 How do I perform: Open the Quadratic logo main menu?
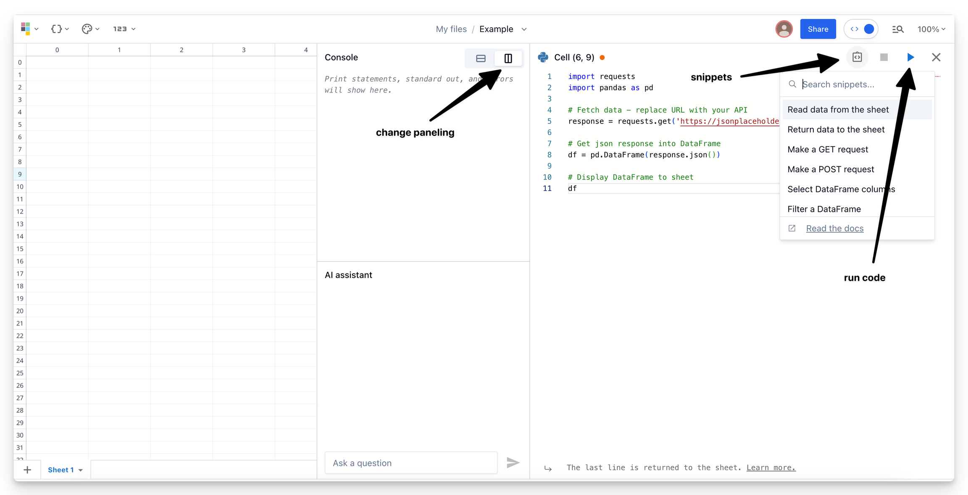pyautogui.click(x=29, y=29)
